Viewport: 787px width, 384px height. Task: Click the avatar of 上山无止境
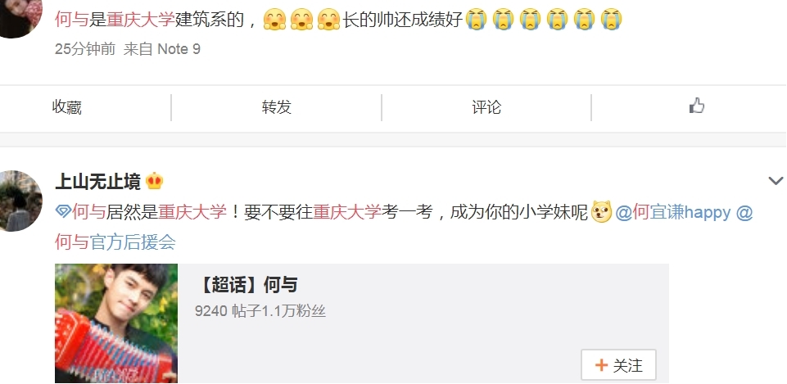pos(20,201)
